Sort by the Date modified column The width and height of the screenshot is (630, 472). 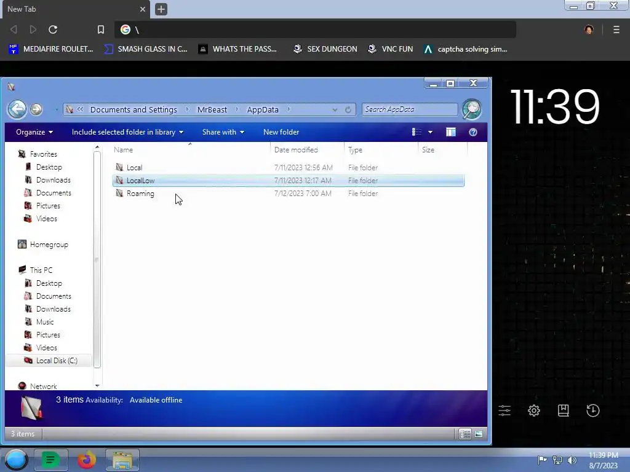307,150
